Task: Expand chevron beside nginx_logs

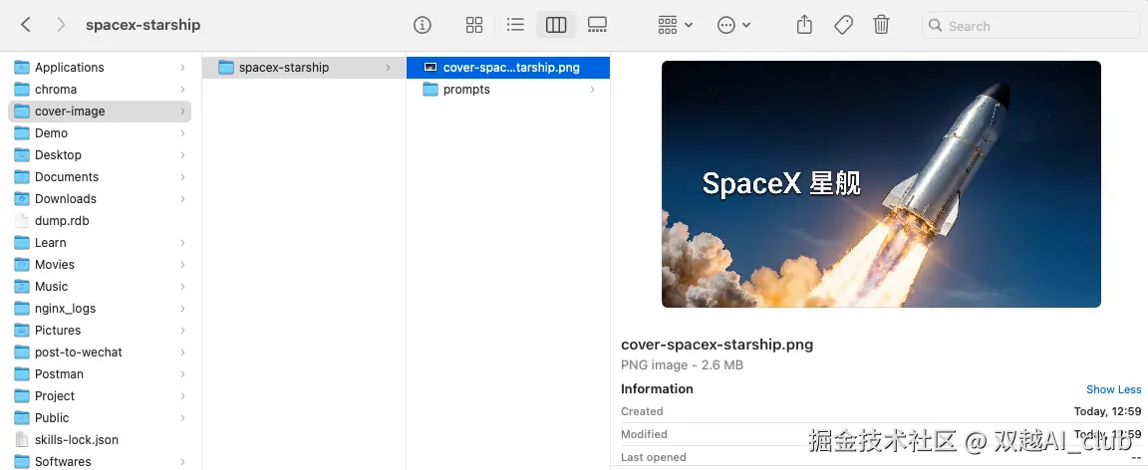Action: [182, 309]
